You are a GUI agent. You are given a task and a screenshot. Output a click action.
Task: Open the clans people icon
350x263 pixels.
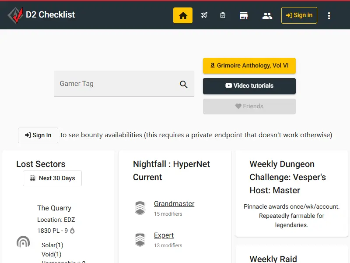click(x=267, y=16)
